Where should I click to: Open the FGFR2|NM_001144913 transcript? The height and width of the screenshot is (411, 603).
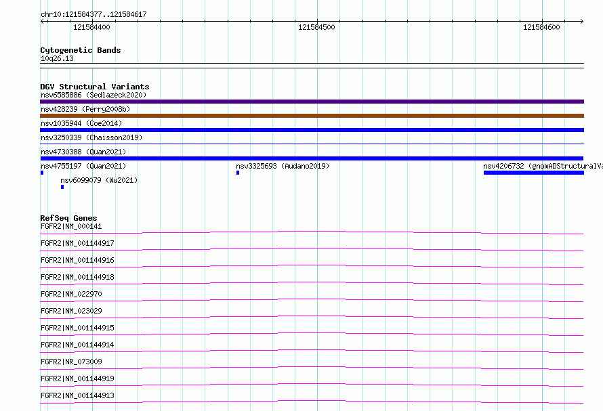click(77, 395)
